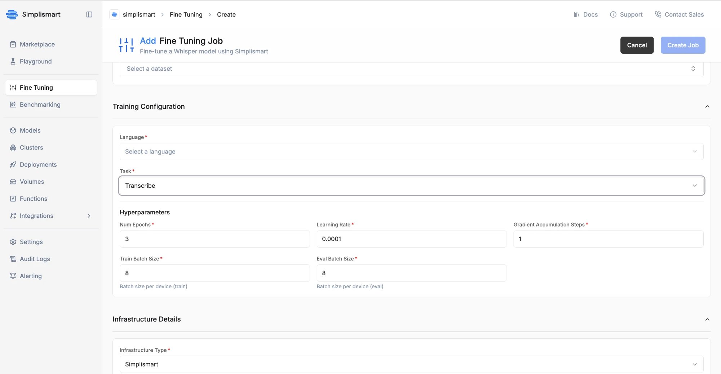Click the Hyperparameters heading

pyautogui.click(x=145, y=212)
